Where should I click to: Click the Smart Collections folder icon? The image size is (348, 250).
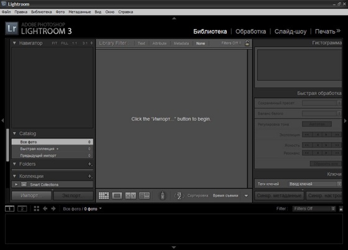coord(24,184)
